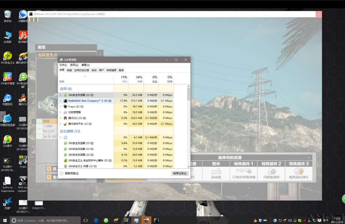The image size is (345, 224).
Task: Open the 查看(V) menu in Task Manager
Action: 85,65
